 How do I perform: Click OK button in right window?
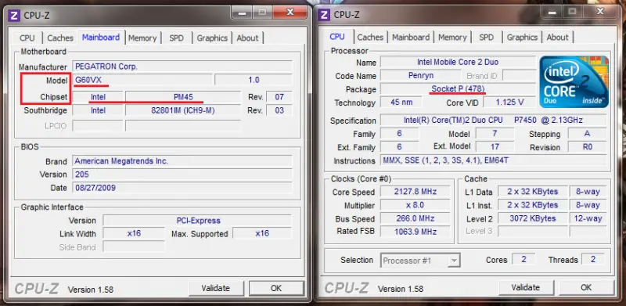click(x=586, y=288)
